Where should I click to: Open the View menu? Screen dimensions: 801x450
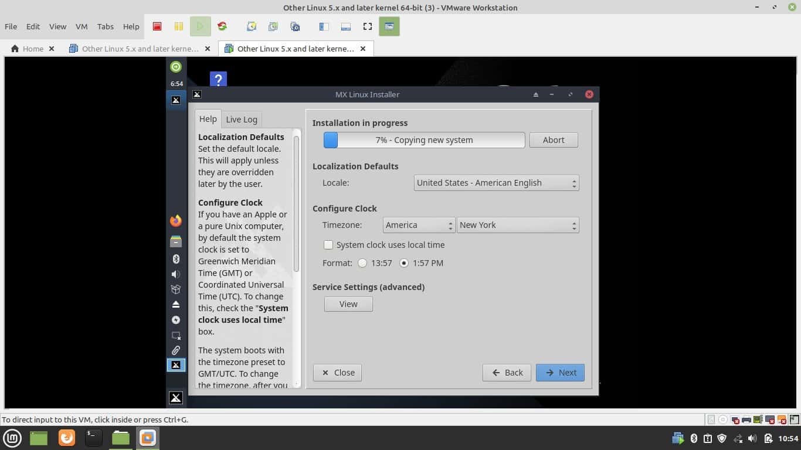coord(57,26)
